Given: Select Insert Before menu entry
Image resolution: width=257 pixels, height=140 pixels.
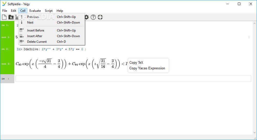Looking at the screenshot, I should pyautogui.click(x=52, y=30).
